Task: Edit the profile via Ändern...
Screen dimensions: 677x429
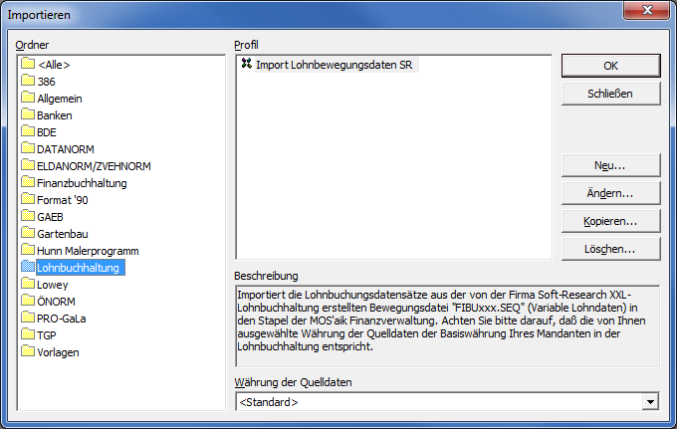Action: [611, 193]
